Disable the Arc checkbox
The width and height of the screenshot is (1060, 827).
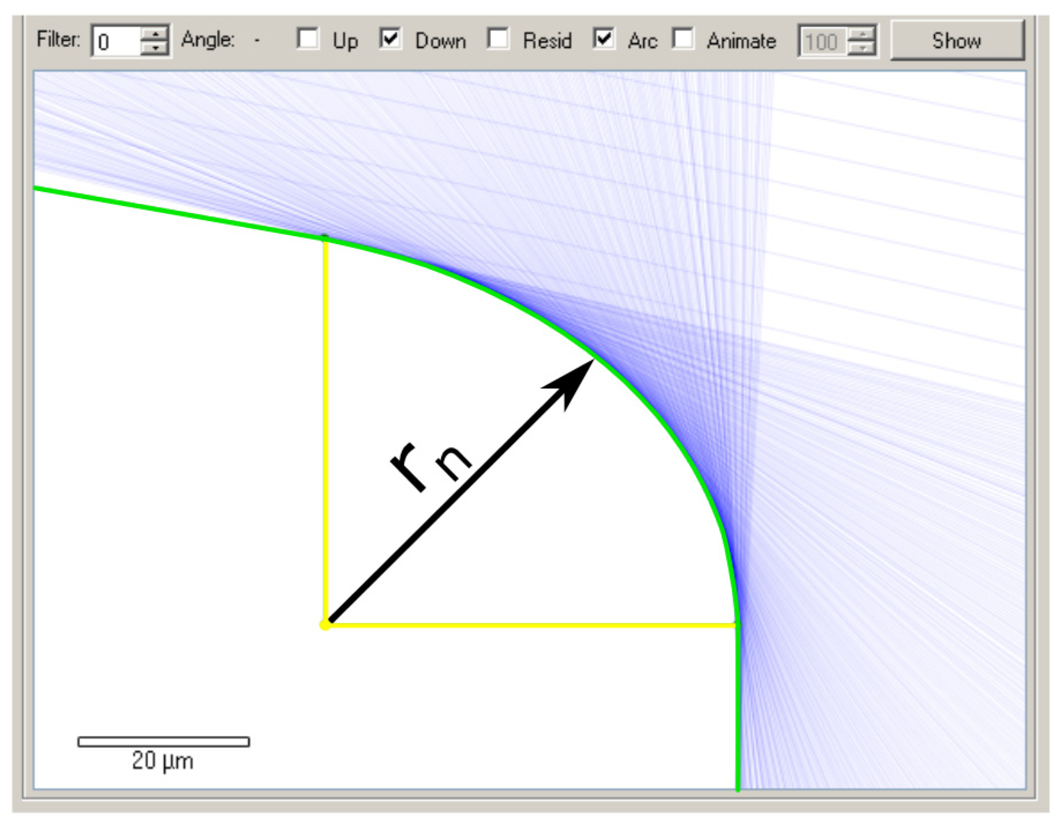(x=604, y=39)
